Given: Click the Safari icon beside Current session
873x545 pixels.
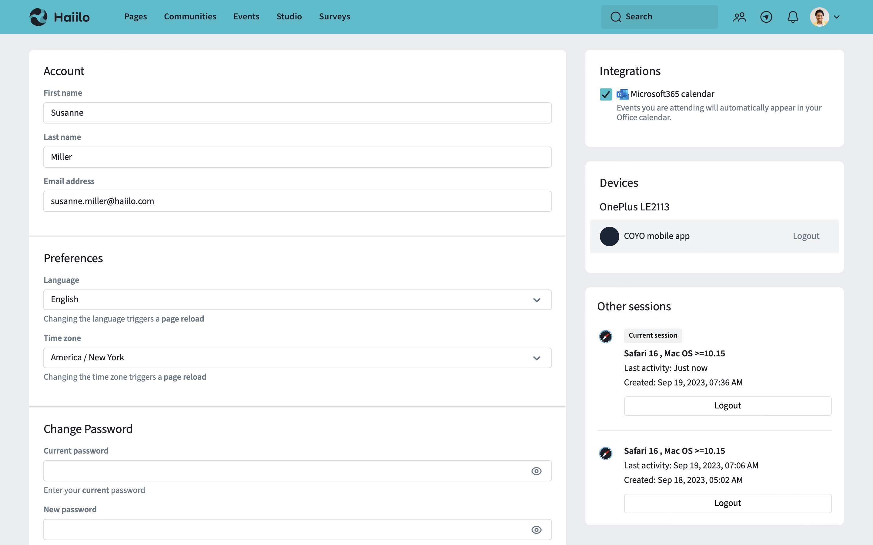Looking at the screenshot, I should [606, 336].
